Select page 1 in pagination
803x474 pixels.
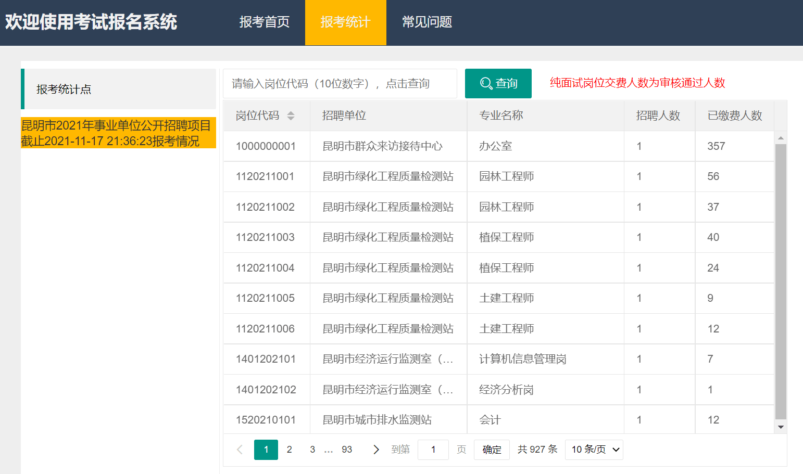pyautogui.click(x=266, y=450)
